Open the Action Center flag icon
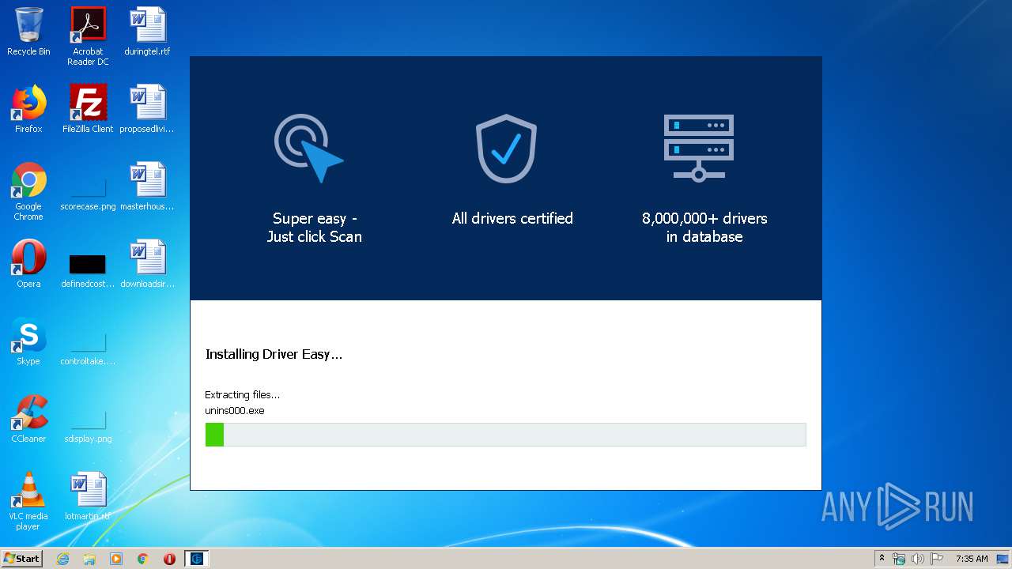 coord(936,559)
